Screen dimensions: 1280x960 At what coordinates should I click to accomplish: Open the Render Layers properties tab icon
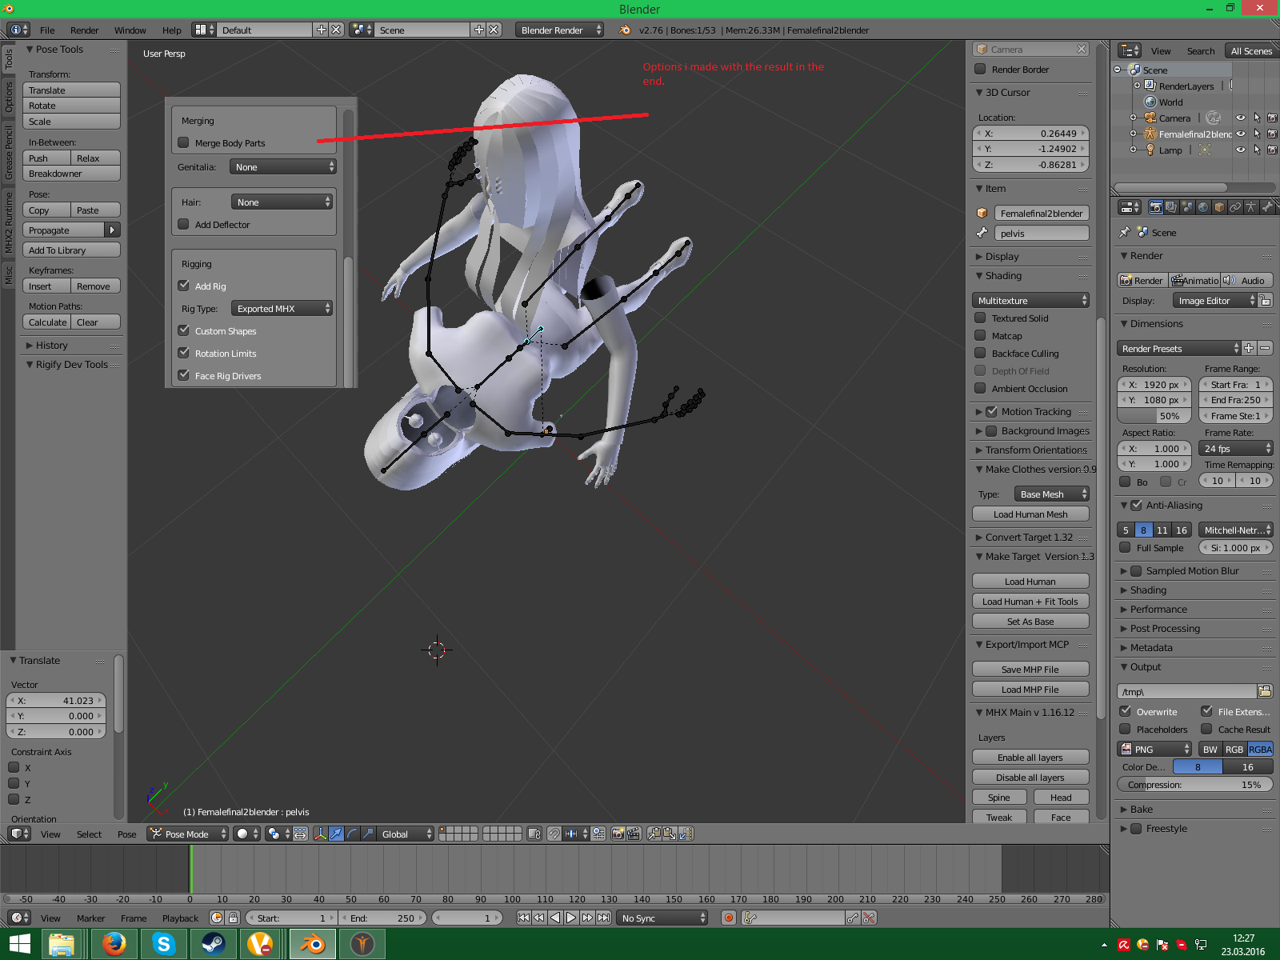pos(1171,207)
